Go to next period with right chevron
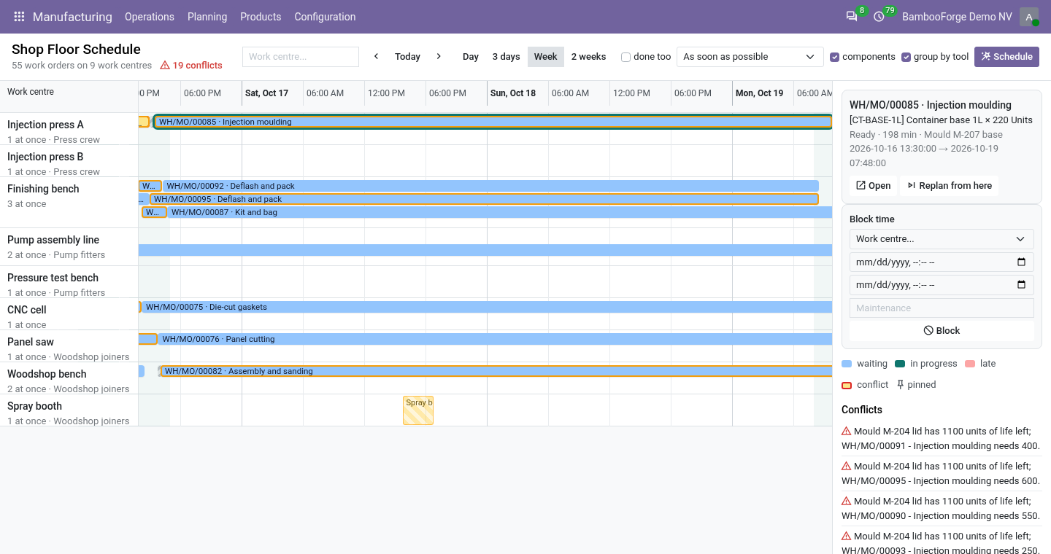The width and height of the screenshot is (1051, 554). pyautogui.click(x=439, y=57)
